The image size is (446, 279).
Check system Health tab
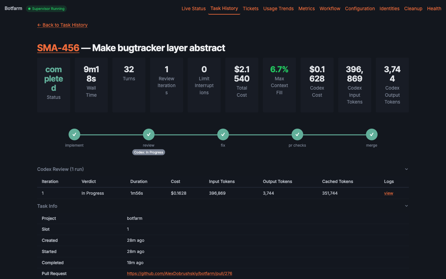434,9
